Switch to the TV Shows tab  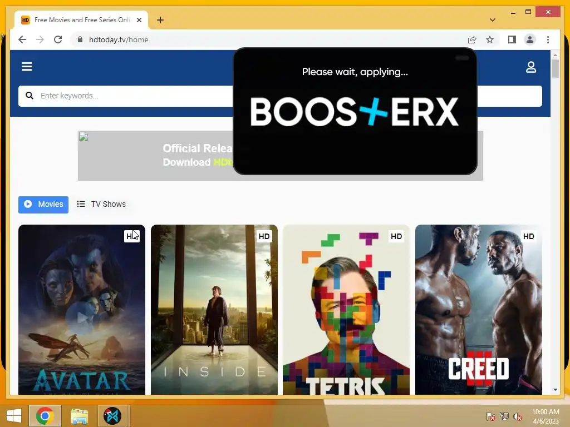101,205
